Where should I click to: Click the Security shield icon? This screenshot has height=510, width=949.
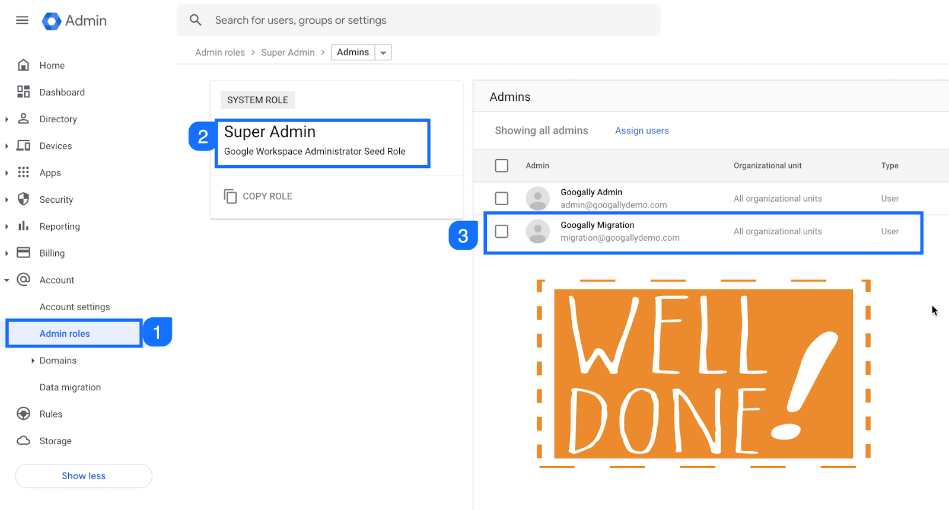(x=23, y=199)
